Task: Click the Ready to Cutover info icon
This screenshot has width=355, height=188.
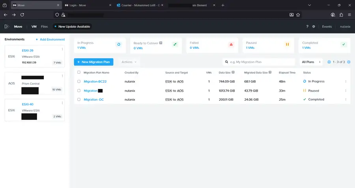Action: [161, 43]
